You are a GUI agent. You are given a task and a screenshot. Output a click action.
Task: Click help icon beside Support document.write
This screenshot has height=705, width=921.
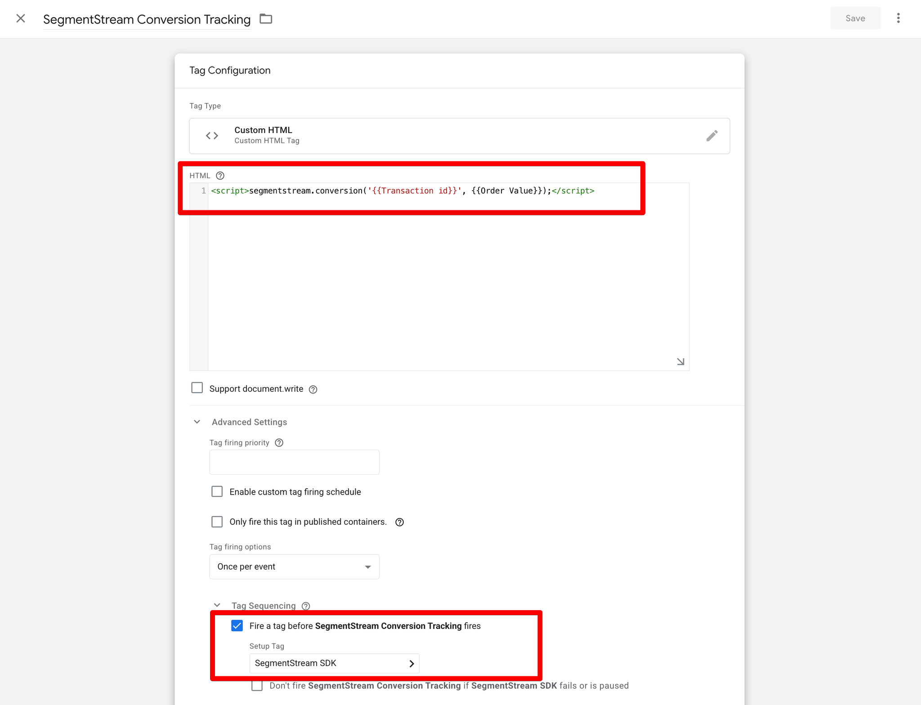(x=313, y=389)
